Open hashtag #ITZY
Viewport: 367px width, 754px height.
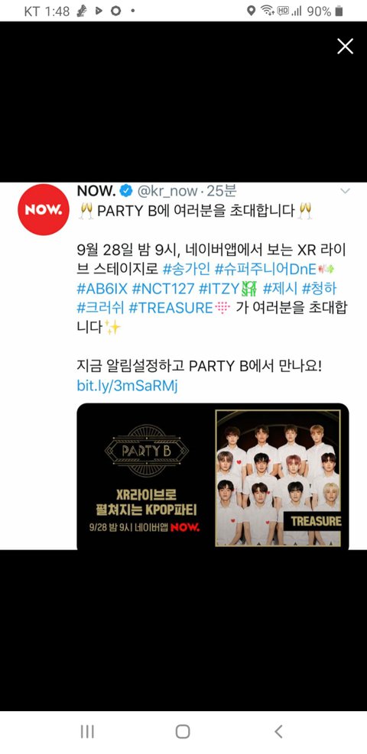[219, 289]
